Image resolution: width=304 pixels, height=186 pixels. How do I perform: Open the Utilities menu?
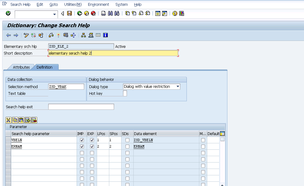point(72,4)
